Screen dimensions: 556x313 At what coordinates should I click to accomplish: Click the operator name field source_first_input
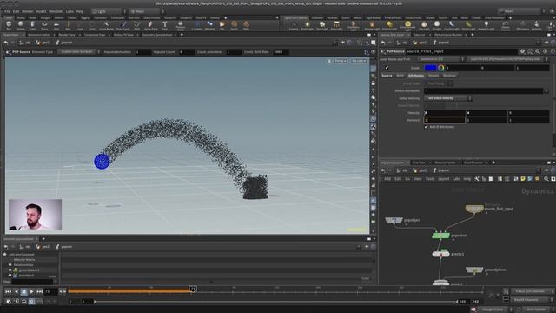point(461,51)
